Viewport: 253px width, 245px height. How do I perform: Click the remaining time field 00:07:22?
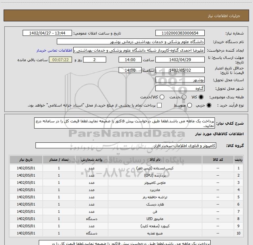[x=60, y=60]
